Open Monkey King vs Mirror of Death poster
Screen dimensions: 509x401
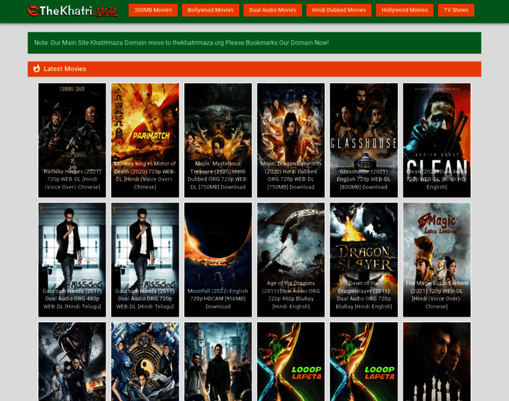[x=145, y=140]
